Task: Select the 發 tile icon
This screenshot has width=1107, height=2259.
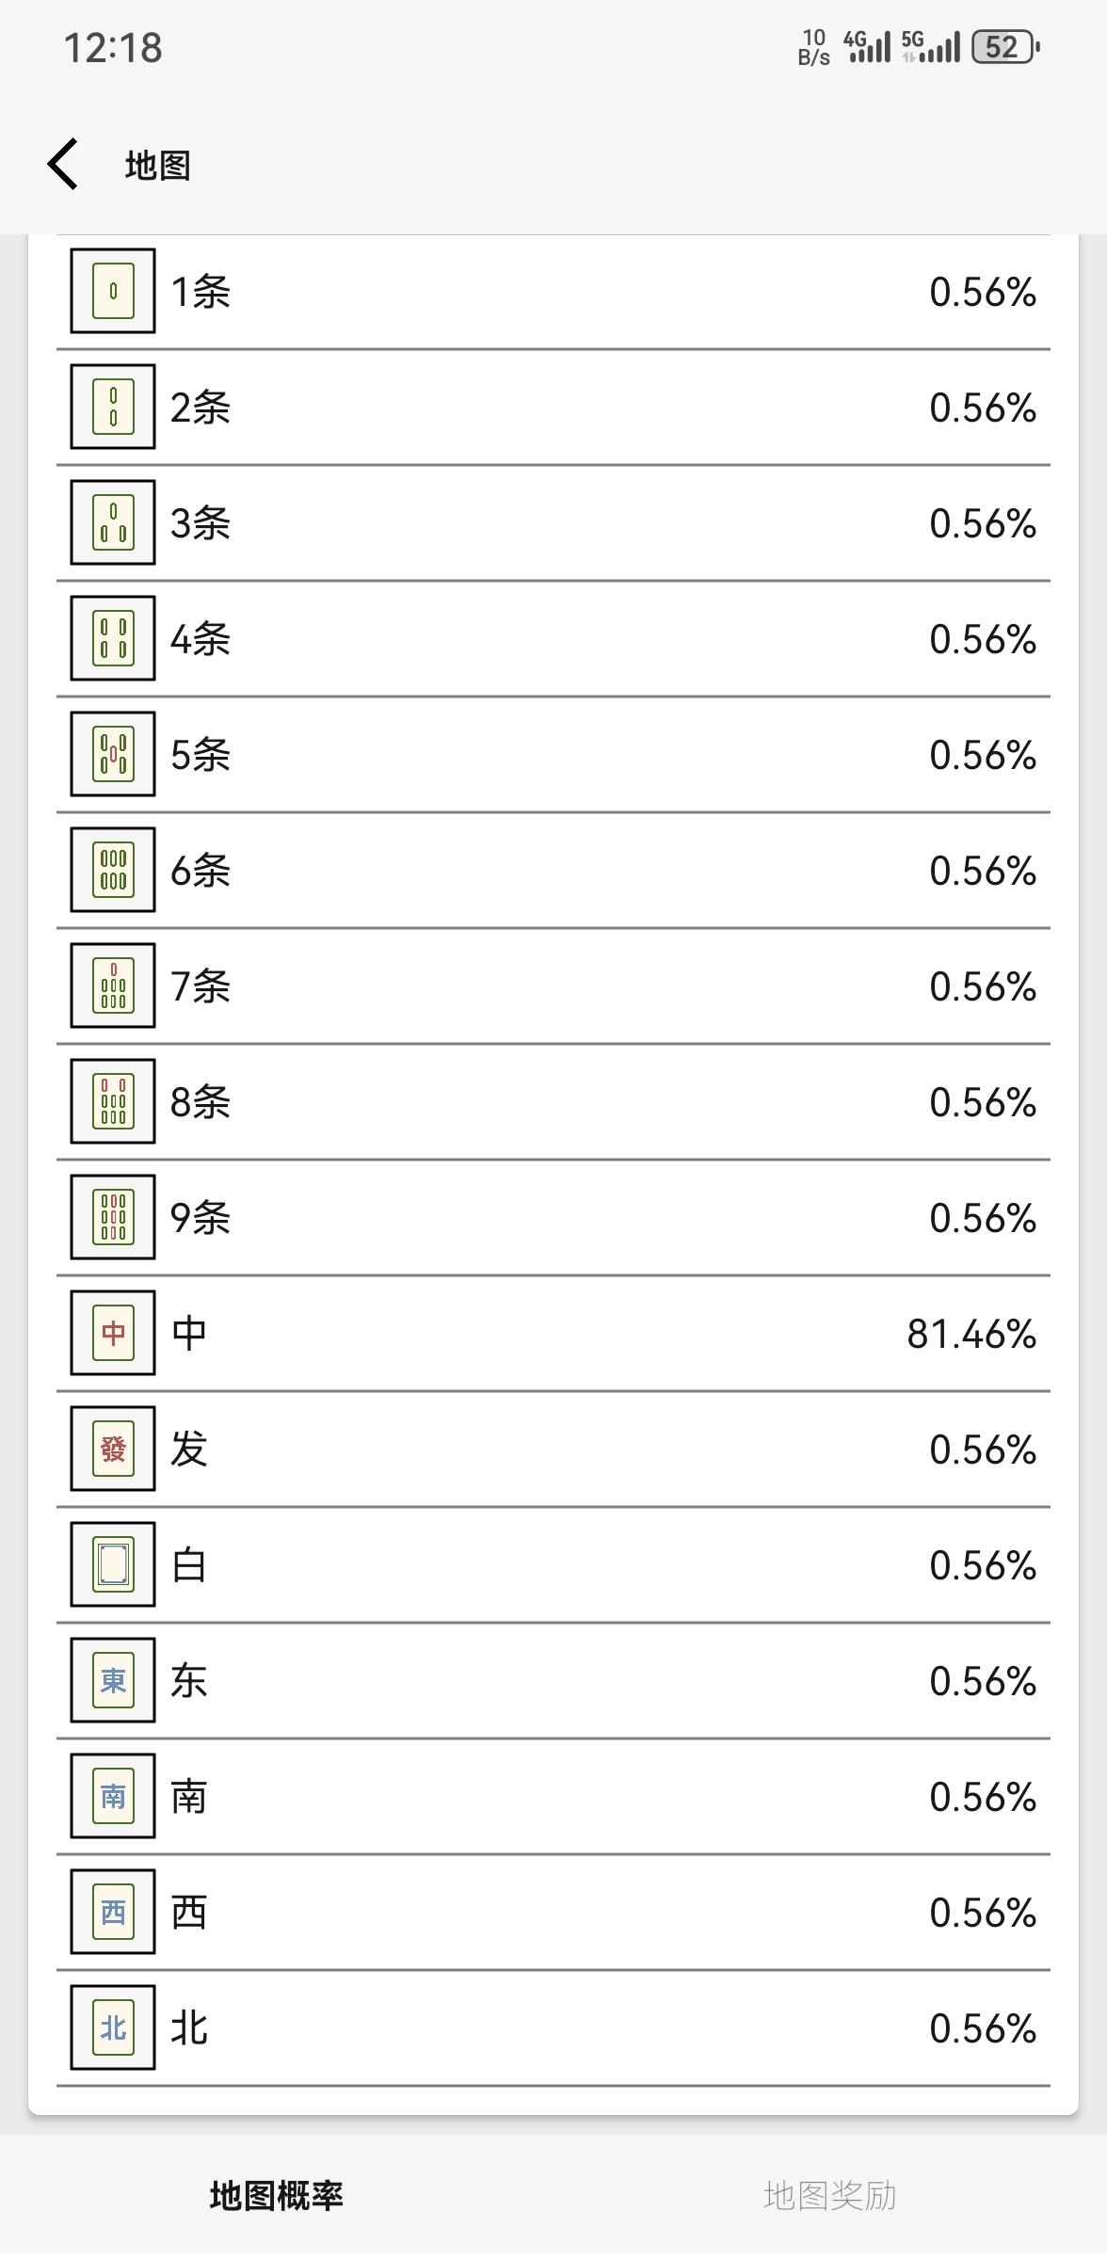Action: (113, 1449)
